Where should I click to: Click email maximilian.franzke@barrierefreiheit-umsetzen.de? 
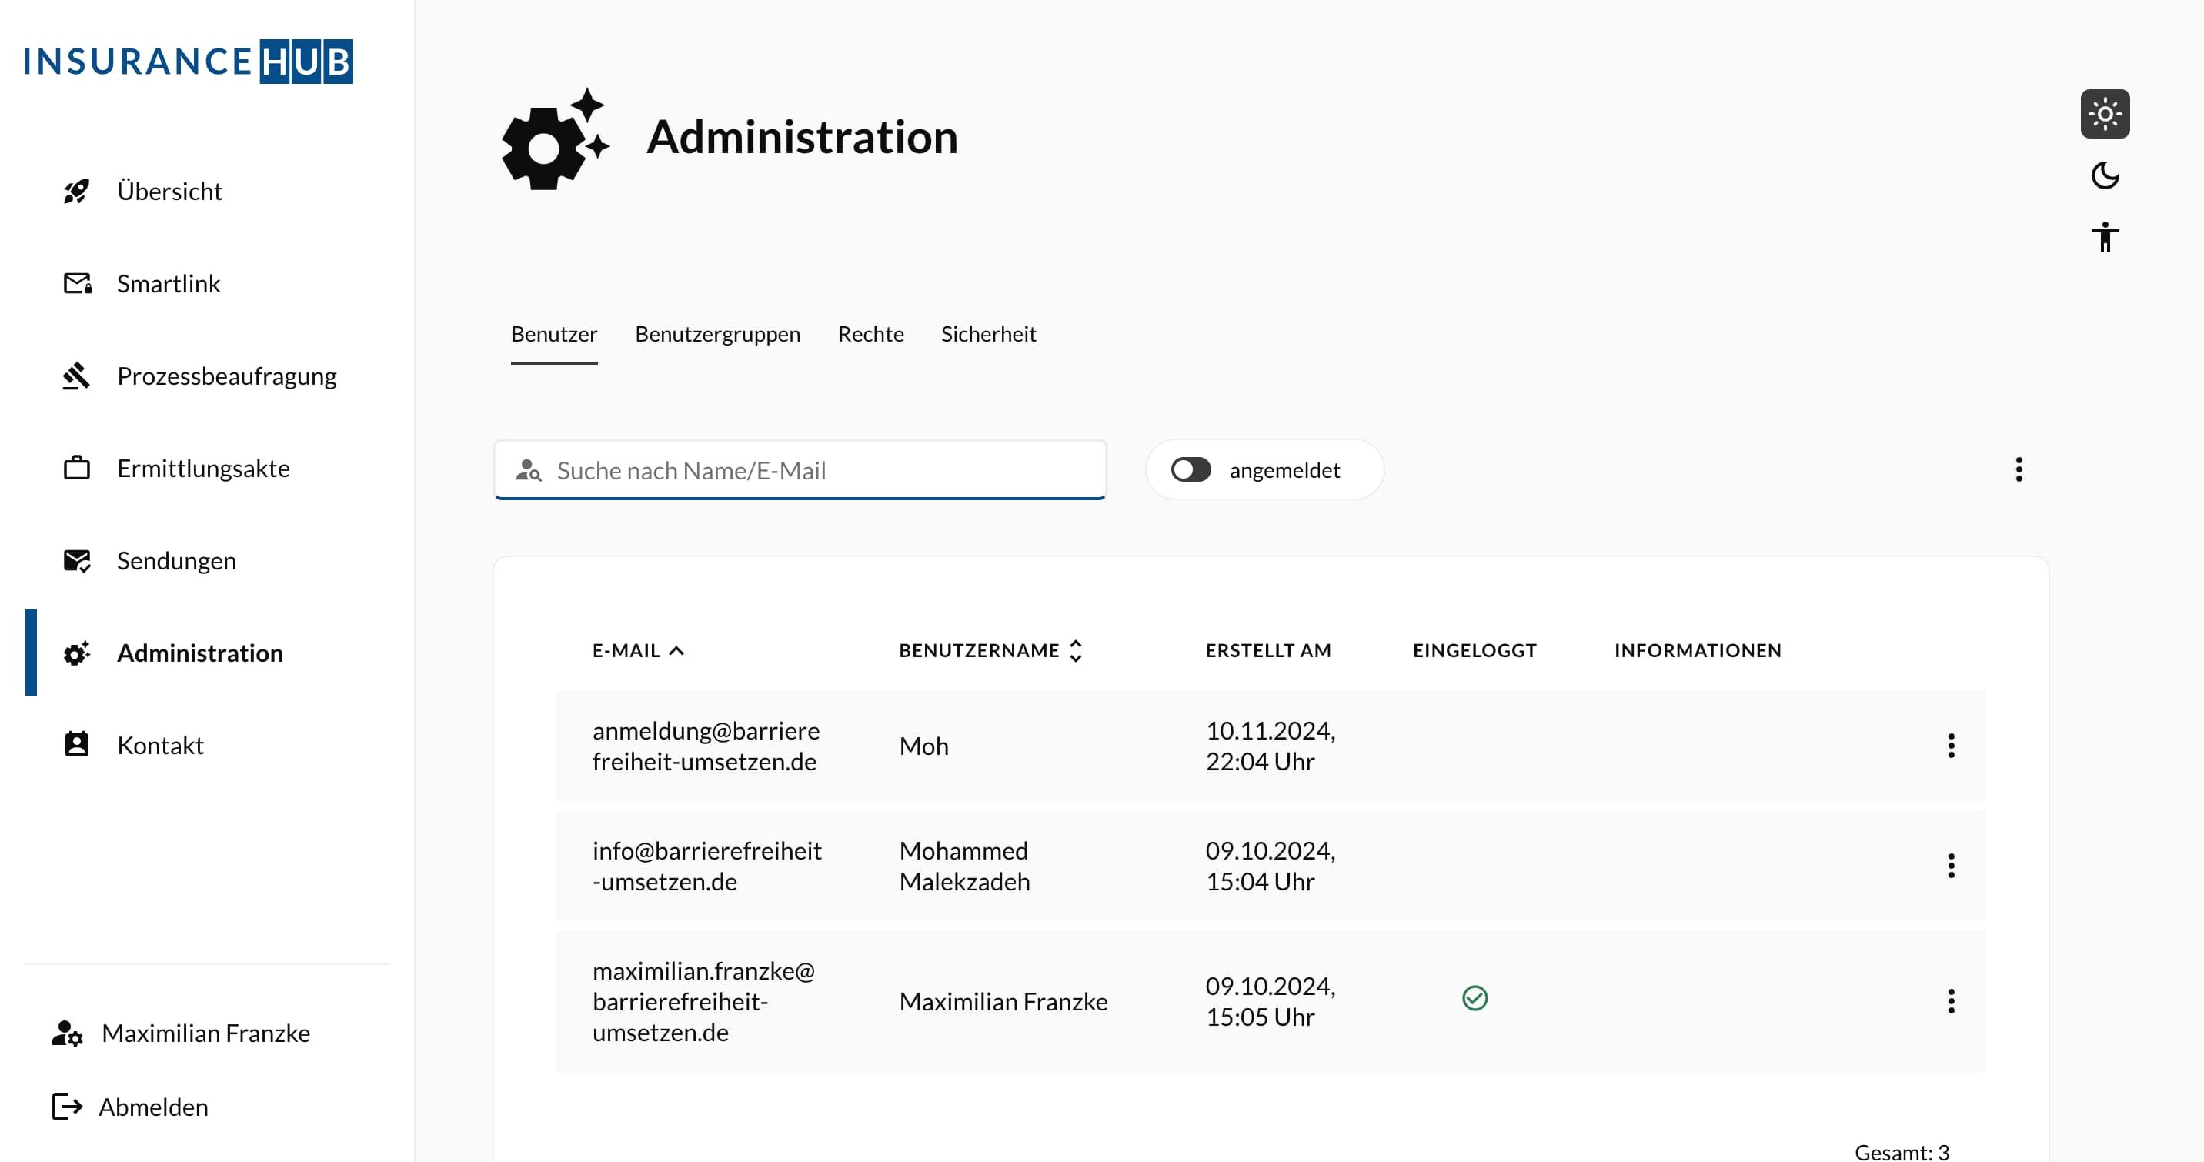(x=703, y=1000)
